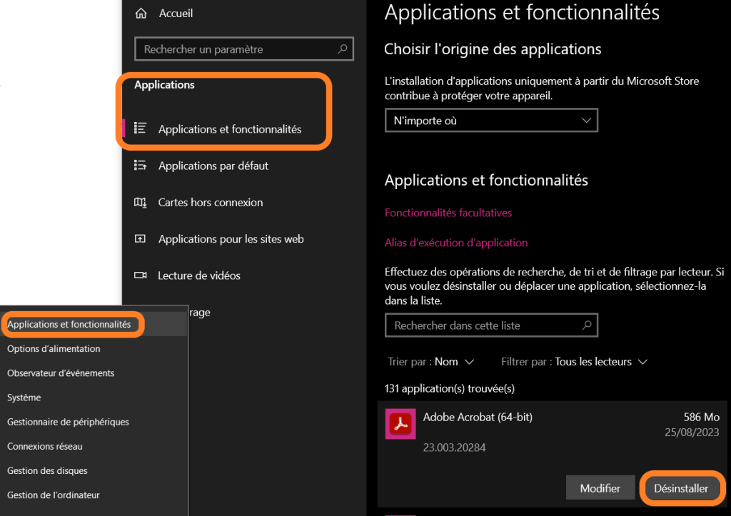Click the magnifier icon in Rechercher un paramètre
Viewport: 731px width, 516px height.
pos(343,49)
